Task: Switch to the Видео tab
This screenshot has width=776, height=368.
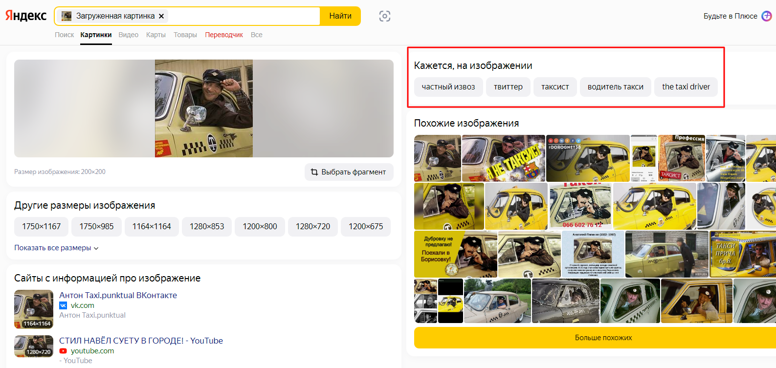Action: (128, 35)
